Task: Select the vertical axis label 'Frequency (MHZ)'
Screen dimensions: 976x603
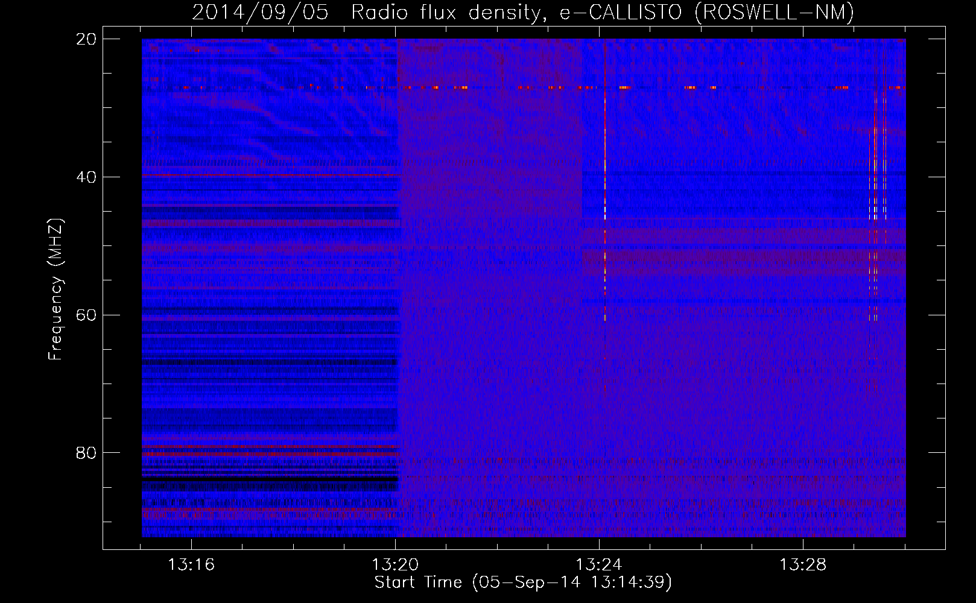Action: click(55, 289)
